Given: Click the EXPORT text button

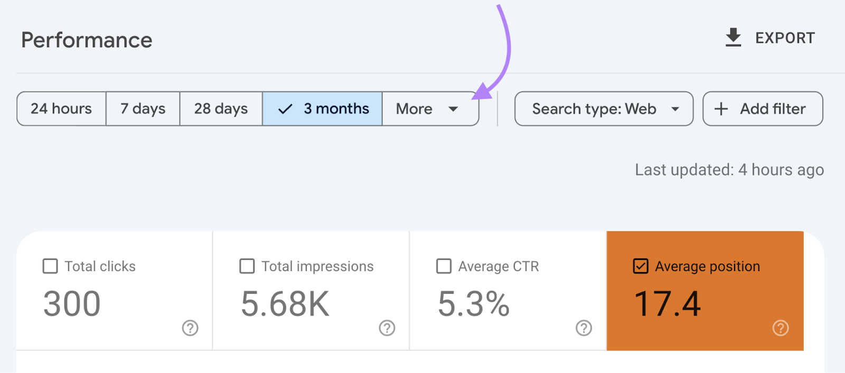Looking at the screenshot, I should (x=785, y=38).
